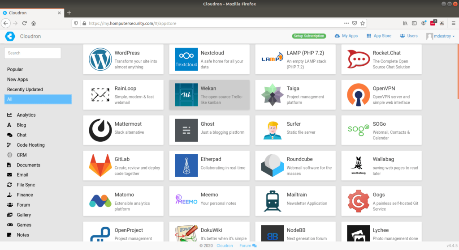459x250 pixels.
Task: Open Firefox hamburger menu
Action: point(454,23)
